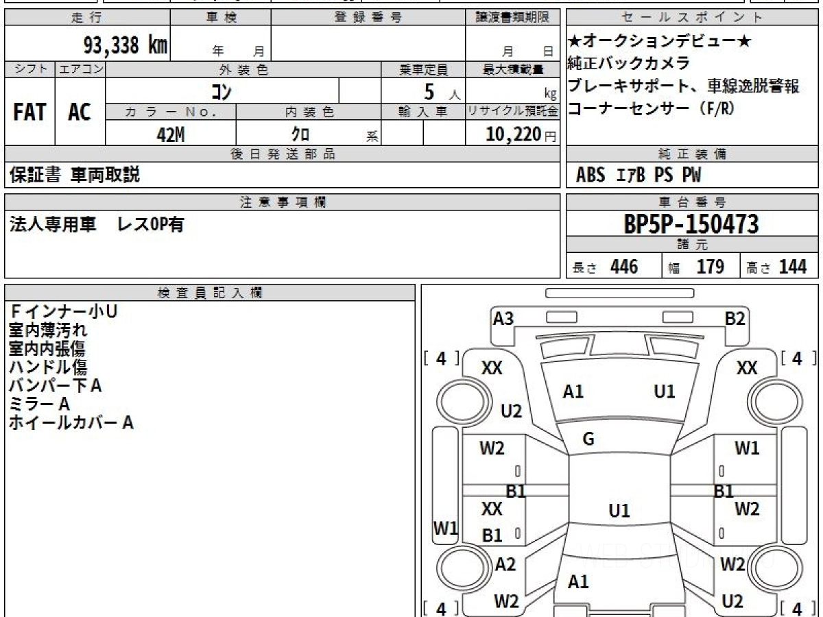823x617 pixels.
Task: Click the リサイクル預託金 header
Action: (512, 112)
